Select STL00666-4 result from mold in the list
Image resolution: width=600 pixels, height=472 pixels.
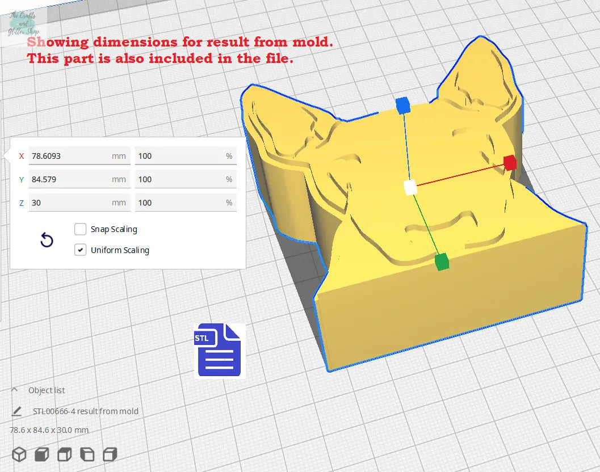[x=86, y=411]
